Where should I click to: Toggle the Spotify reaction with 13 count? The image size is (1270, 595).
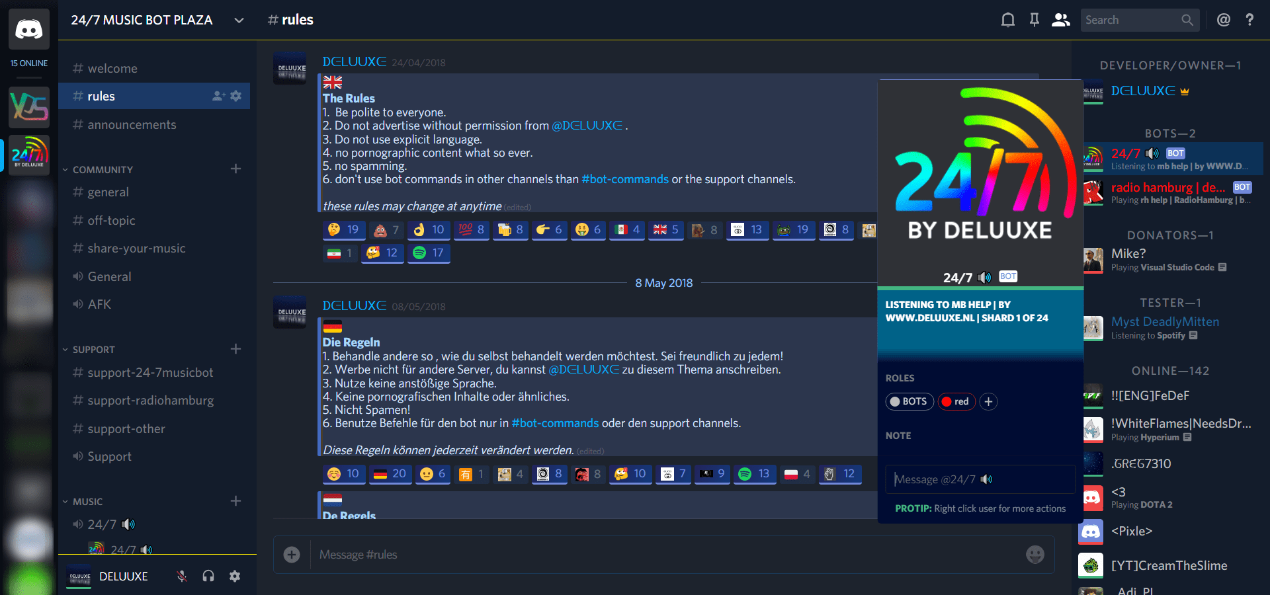point(755,474)
